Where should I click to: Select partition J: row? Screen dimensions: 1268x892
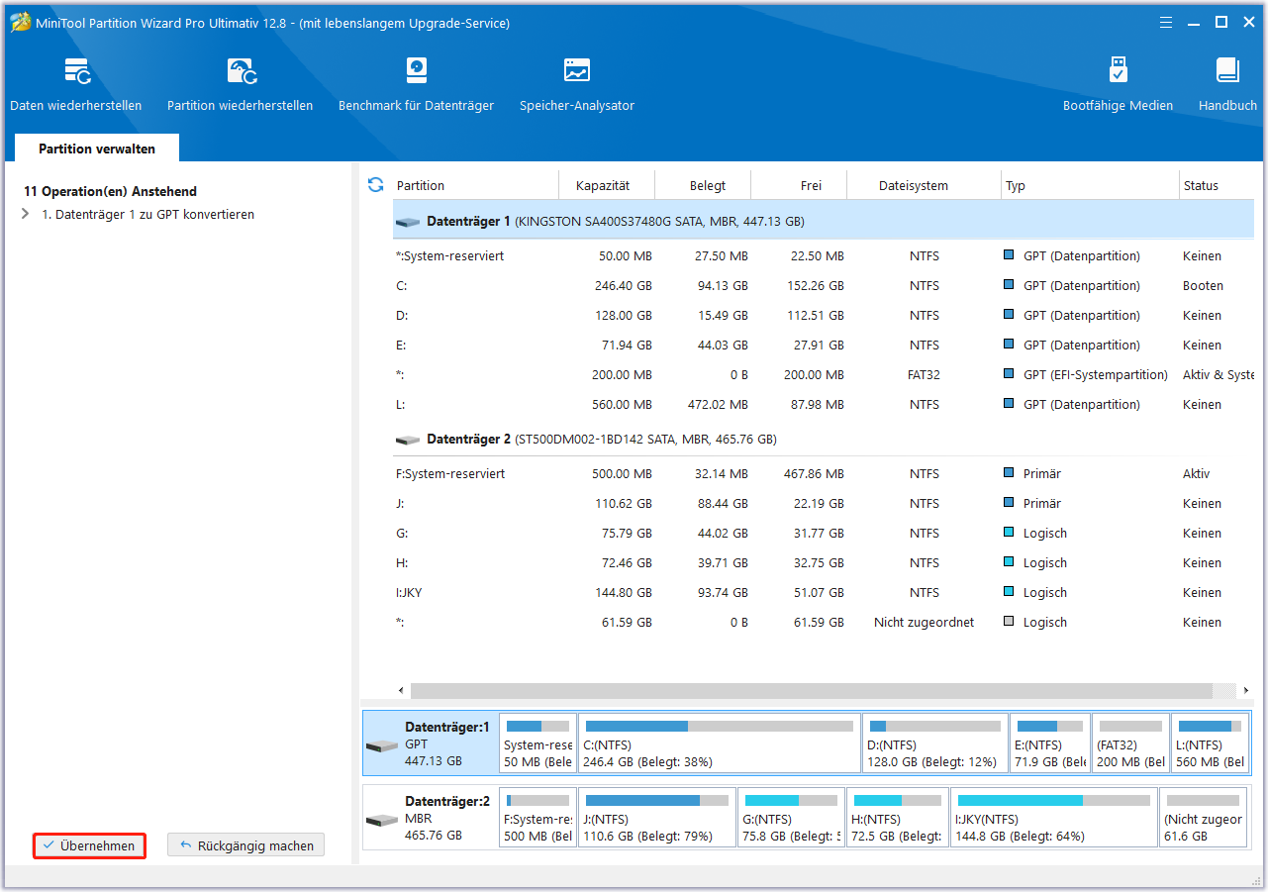click(x=824, y=504)
